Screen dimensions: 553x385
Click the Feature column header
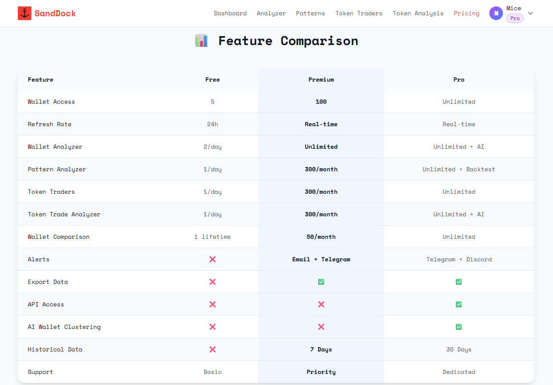pos(41,79)
